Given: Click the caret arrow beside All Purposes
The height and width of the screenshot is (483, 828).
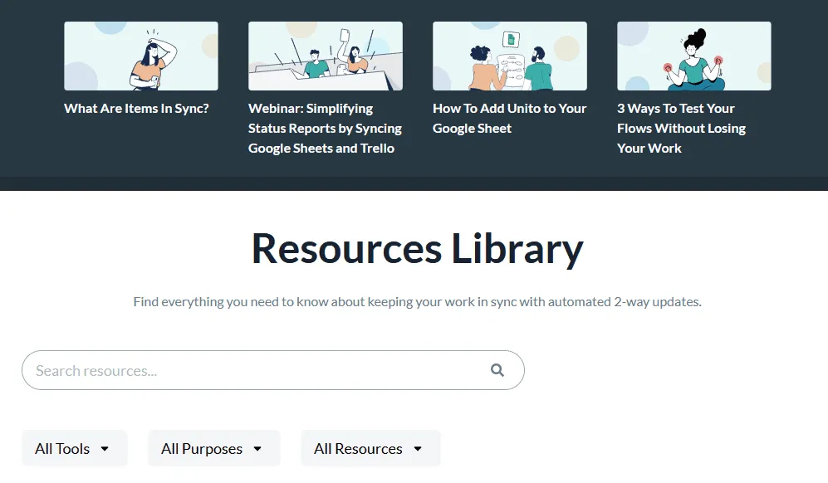Looking at the screenshot, I should pyautogui.click(x=257, y=449).
